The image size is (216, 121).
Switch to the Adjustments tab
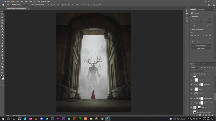pos(201,10)
